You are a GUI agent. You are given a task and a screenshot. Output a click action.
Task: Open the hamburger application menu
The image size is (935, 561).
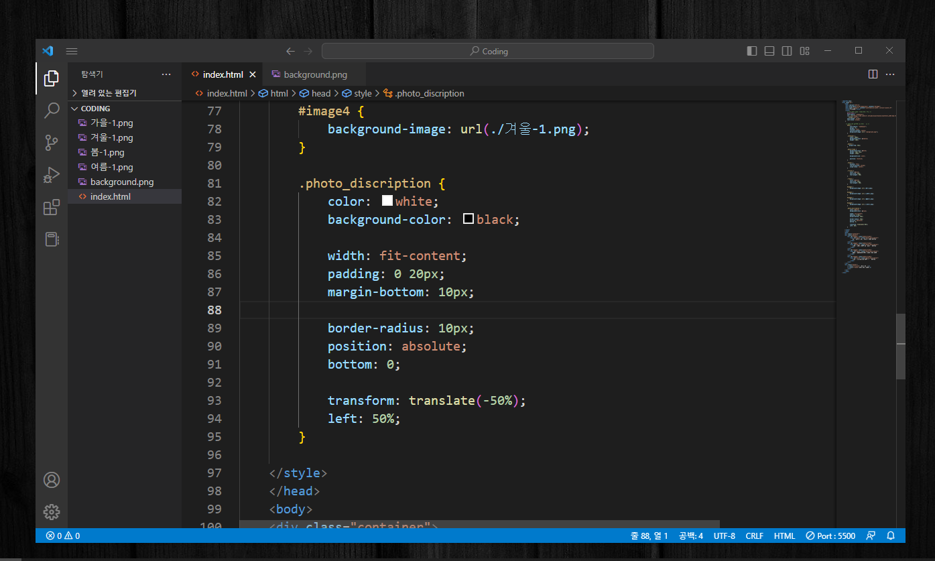coord(72,51)
